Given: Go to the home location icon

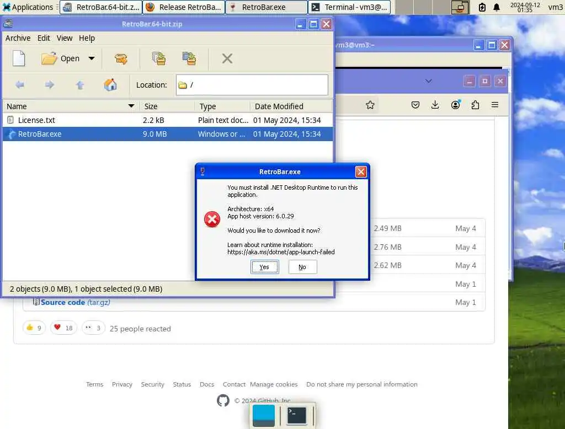Looking at the screenshot, I should tap(110, 85).
